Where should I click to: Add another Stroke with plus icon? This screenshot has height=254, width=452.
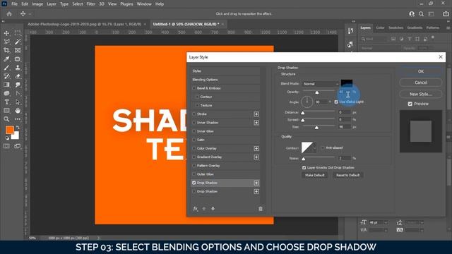click(x=256, y=114)
